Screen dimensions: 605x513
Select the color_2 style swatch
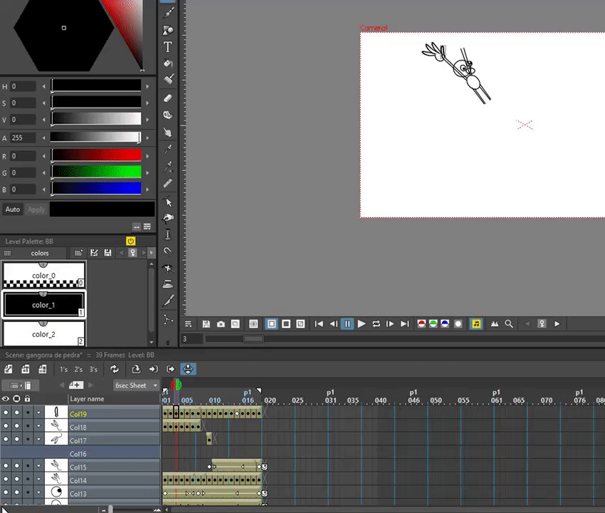(43, 333)
